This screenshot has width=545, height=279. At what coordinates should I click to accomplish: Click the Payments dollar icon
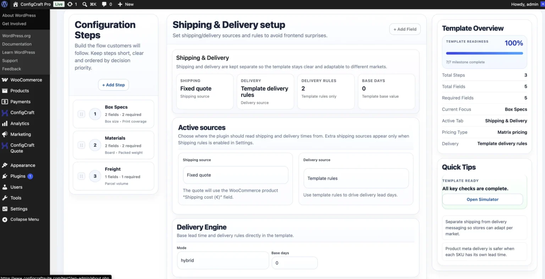click(5, 102)
